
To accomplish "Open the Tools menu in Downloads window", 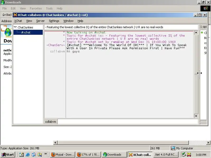I will pos(49,8).
